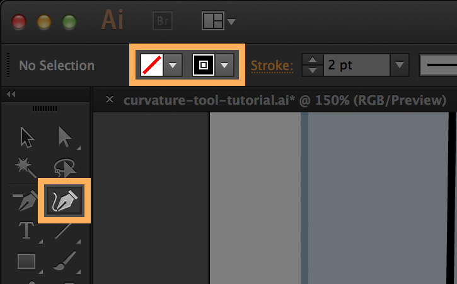Choose the Line Segment tool

[64, 231]
